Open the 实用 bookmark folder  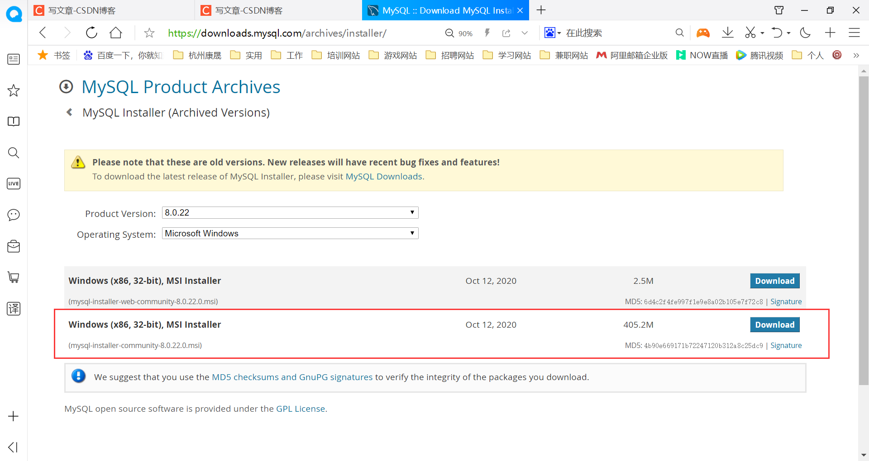tap(246, 55)
